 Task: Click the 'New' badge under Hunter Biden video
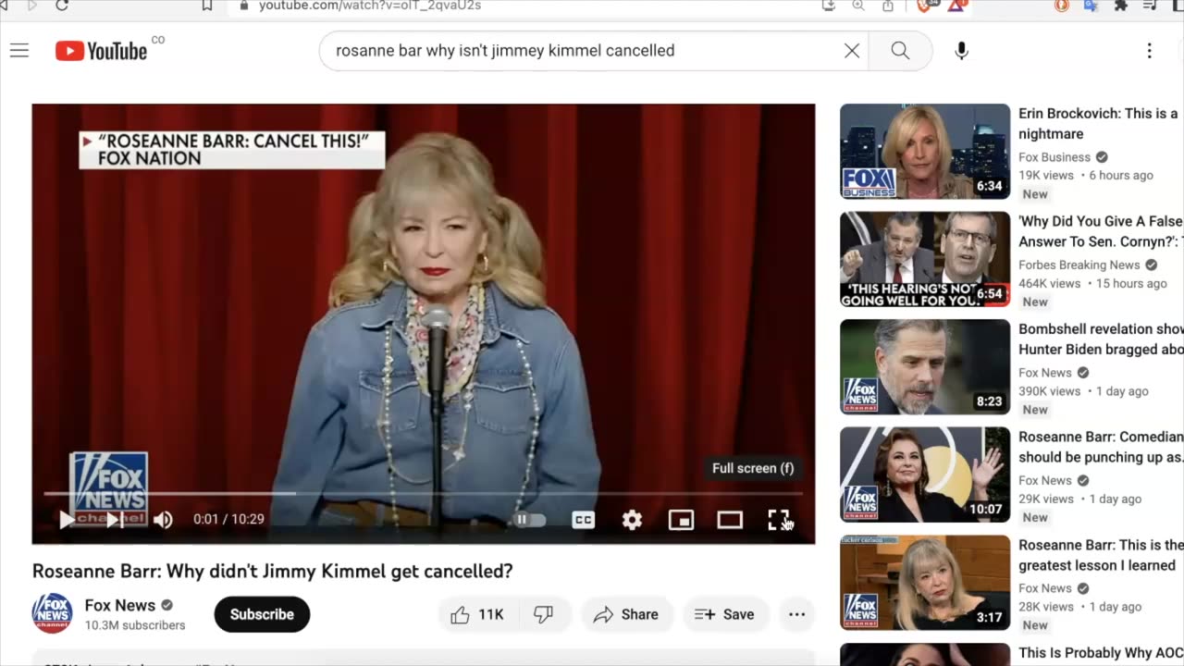[x=1035, y=410]
